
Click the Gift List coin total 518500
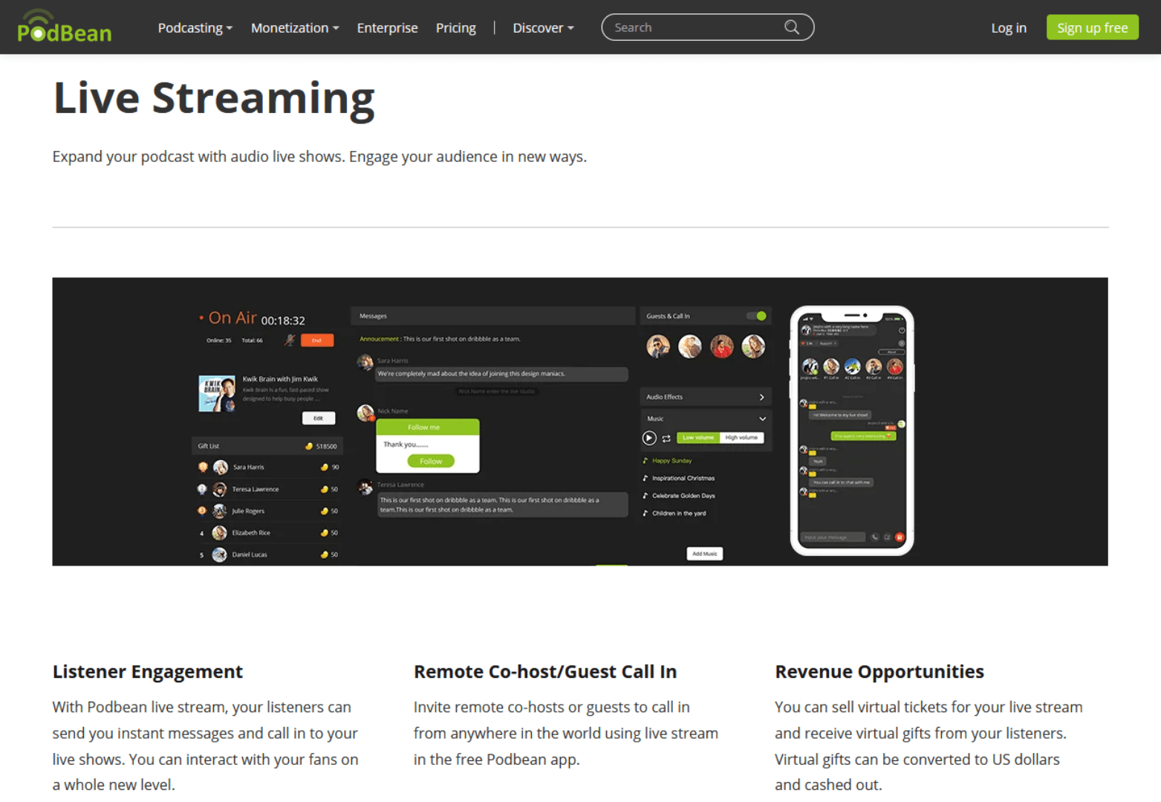point(322,446)
